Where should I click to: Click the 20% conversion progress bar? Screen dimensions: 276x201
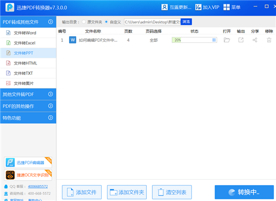tap(194, 40)
